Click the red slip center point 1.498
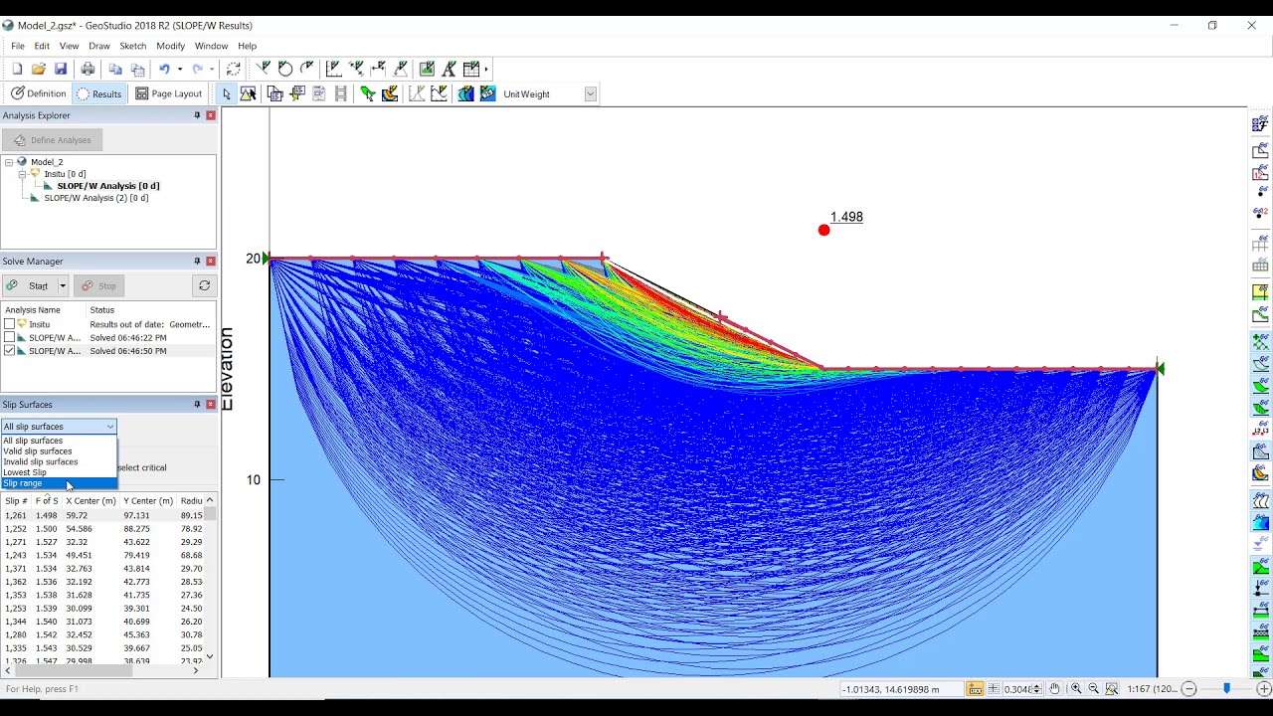This screenshot has width=1273, height=716. [823, 231]
